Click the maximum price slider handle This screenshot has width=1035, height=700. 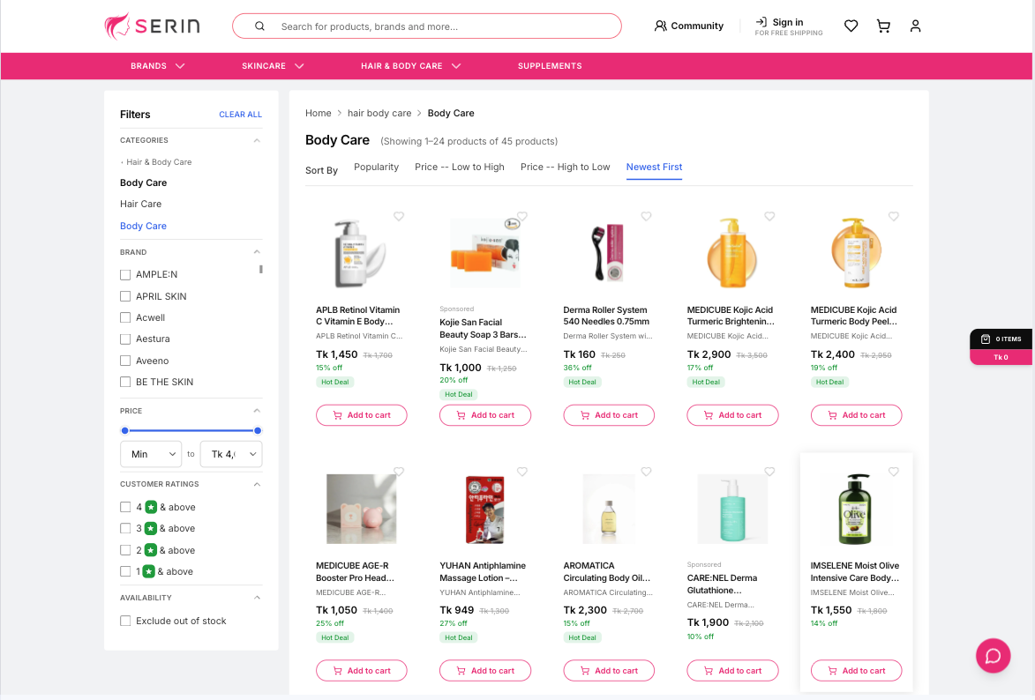pos(258,431)
